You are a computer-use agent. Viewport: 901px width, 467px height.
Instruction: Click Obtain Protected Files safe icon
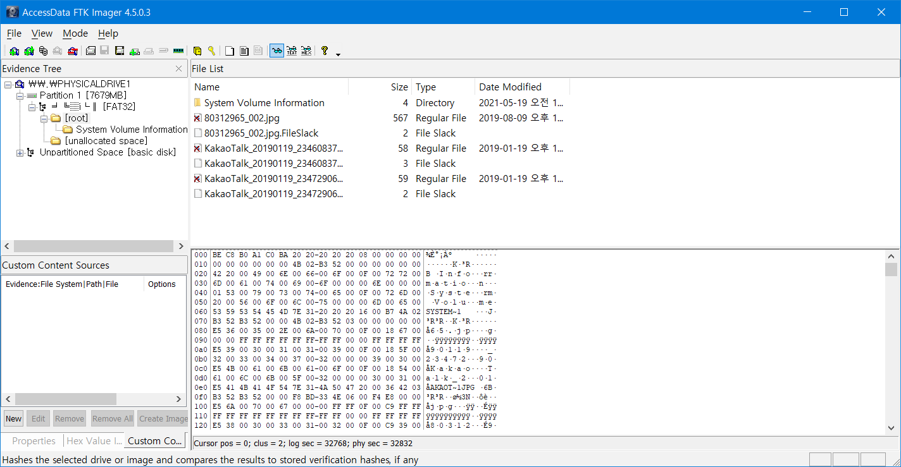point(197,51)
